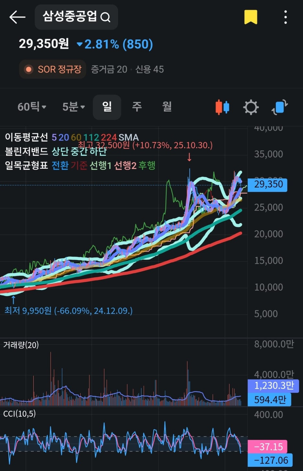Tap the SOR 정규장 market badge
Image resolution: width=303 pixels, height=471 pixels.
pos(53,69)
